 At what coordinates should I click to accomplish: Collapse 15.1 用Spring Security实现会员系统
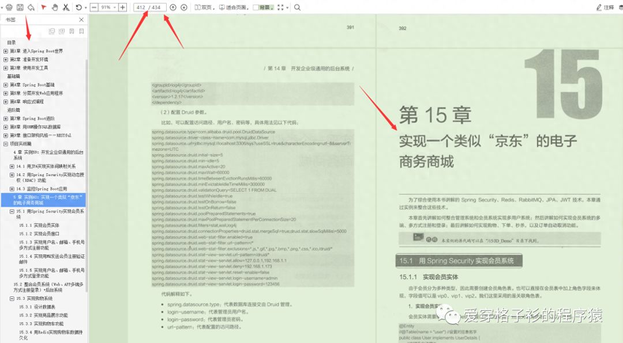click(12, 212)
